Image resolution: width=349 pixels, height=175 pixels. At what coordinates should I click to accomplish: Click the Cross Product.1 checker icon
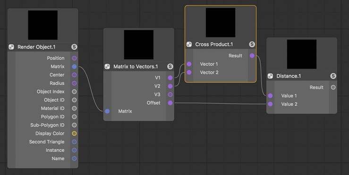click(x=189, y=44)
